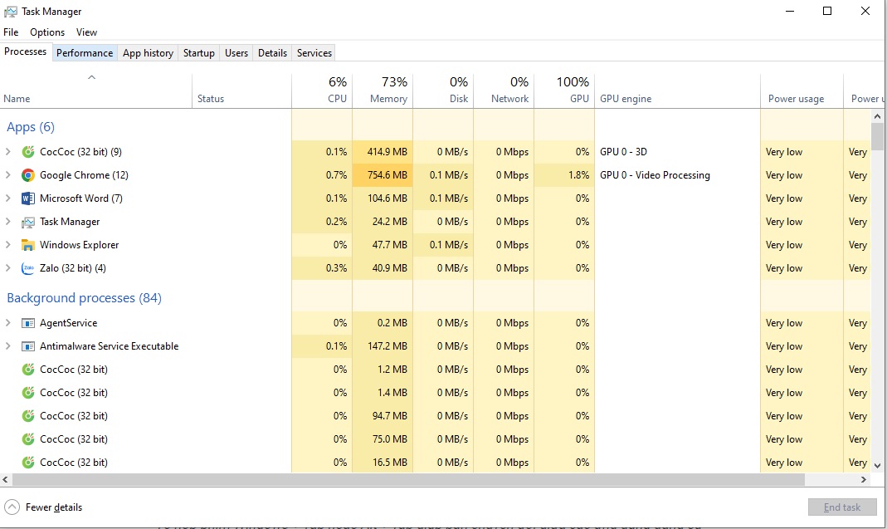Click the Antimalware Service Executable icon
Image resolution: width=887 pixels, height=529 pixels.
tap(28, 346)
